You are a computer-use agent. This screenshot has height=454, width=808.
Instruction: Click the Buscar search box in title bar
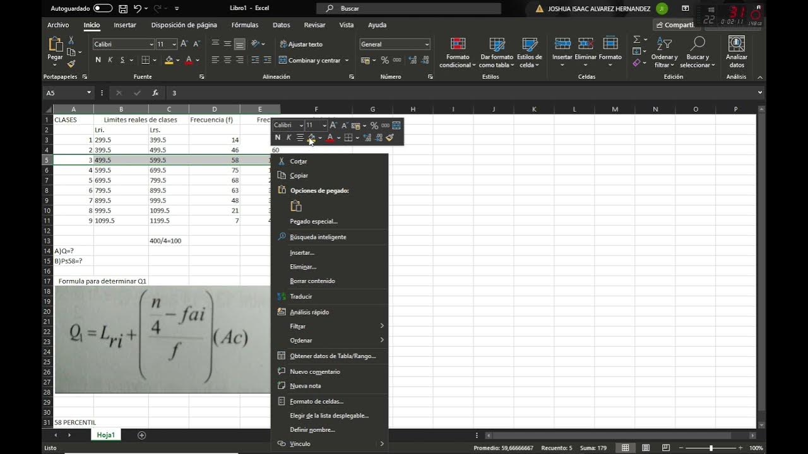tap(409, 9)
